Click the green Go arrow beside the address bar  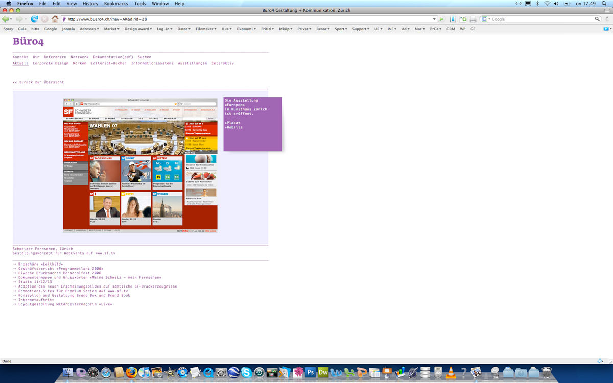click(x=442, y=19)
